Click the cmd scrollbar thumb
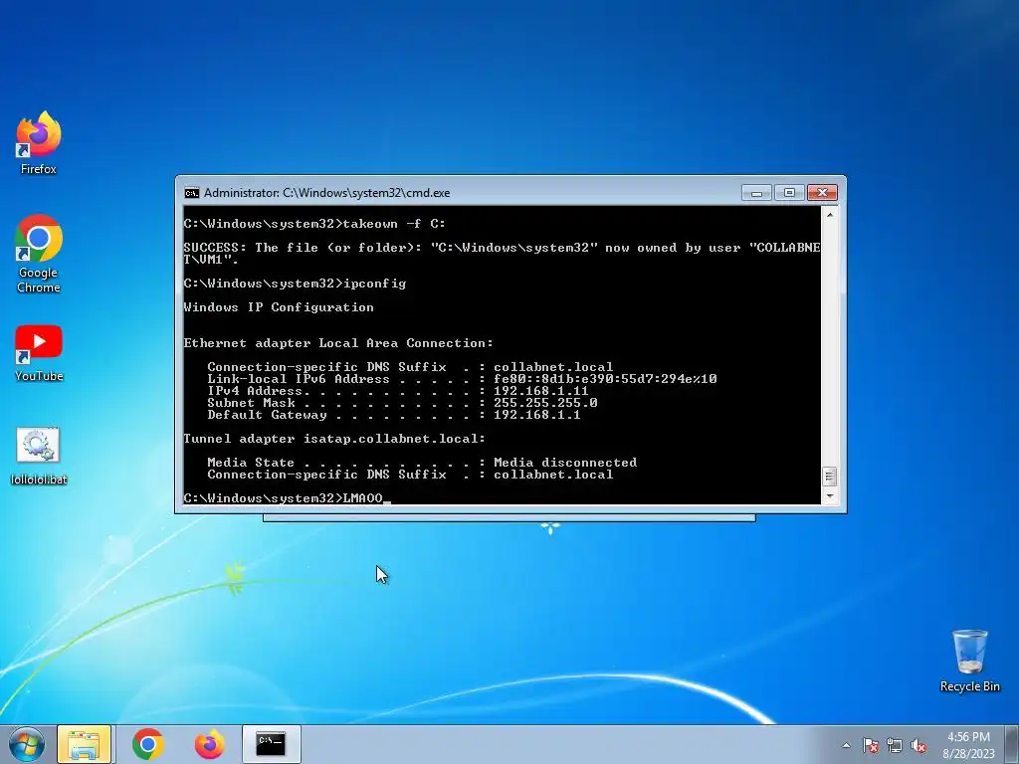The height and width of the screenshot is (764, 1019). coord(829,477)
